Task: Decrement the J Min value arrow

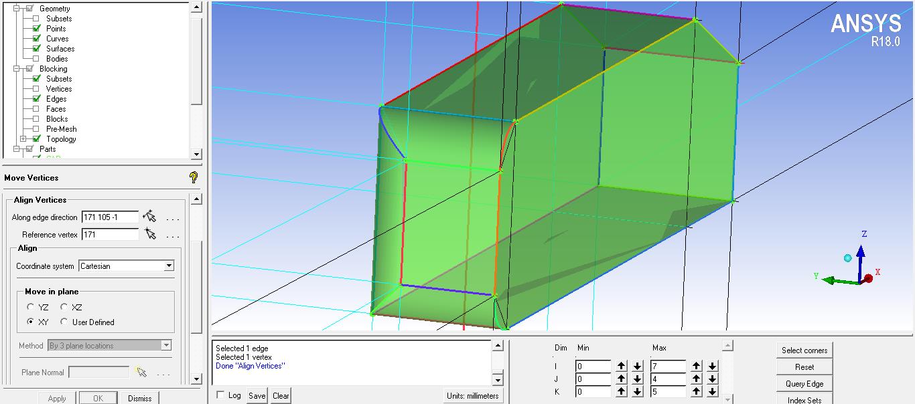Action: click(637, 377)
